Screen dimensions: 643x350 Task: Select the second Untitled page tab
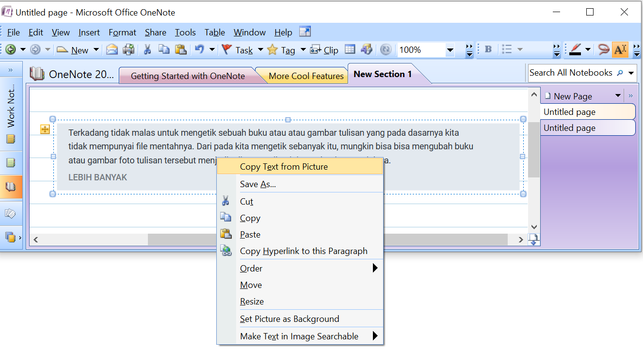click(x=588, y=128)
